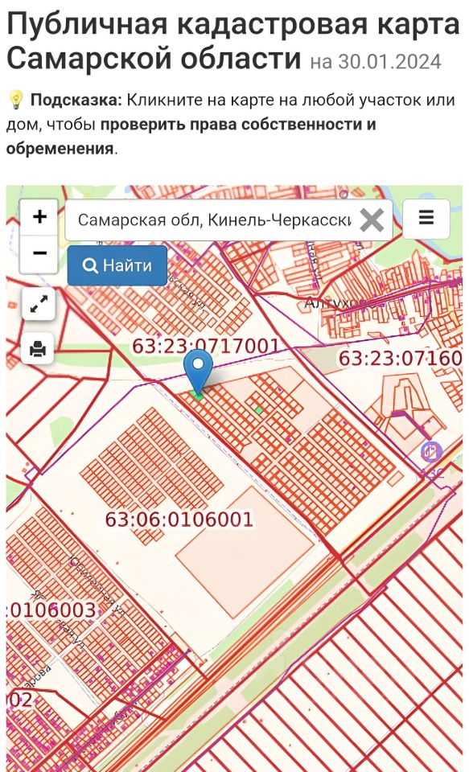Viewport: 469px width, 772px height.
Task: Zoom out with the minus button
Action: pyautogui.click(x=39, y=253)
